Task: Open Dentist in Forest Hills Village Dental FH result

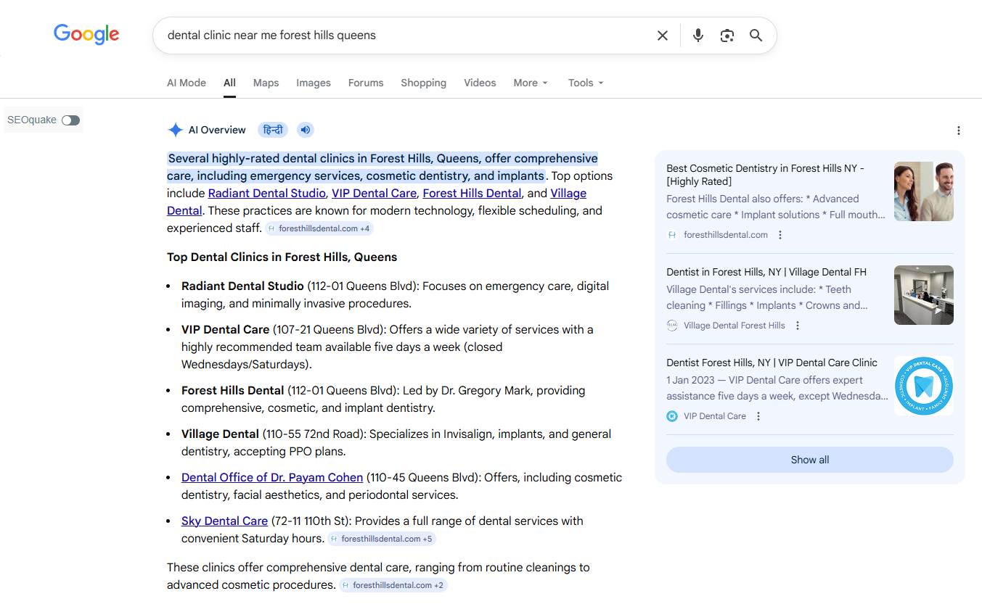Action: (766, 272)
